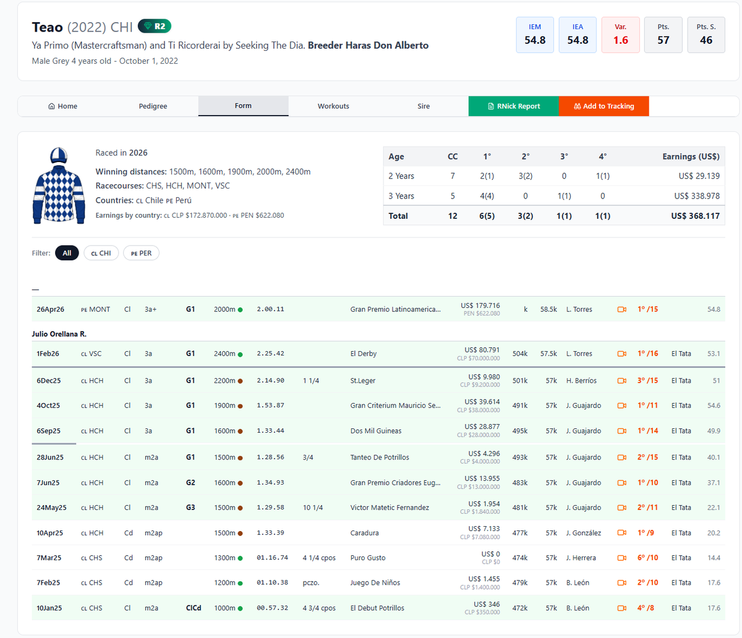Click the R2 diamond badge
Viewport: 742px width, 638px height.
tap(154, 26)
